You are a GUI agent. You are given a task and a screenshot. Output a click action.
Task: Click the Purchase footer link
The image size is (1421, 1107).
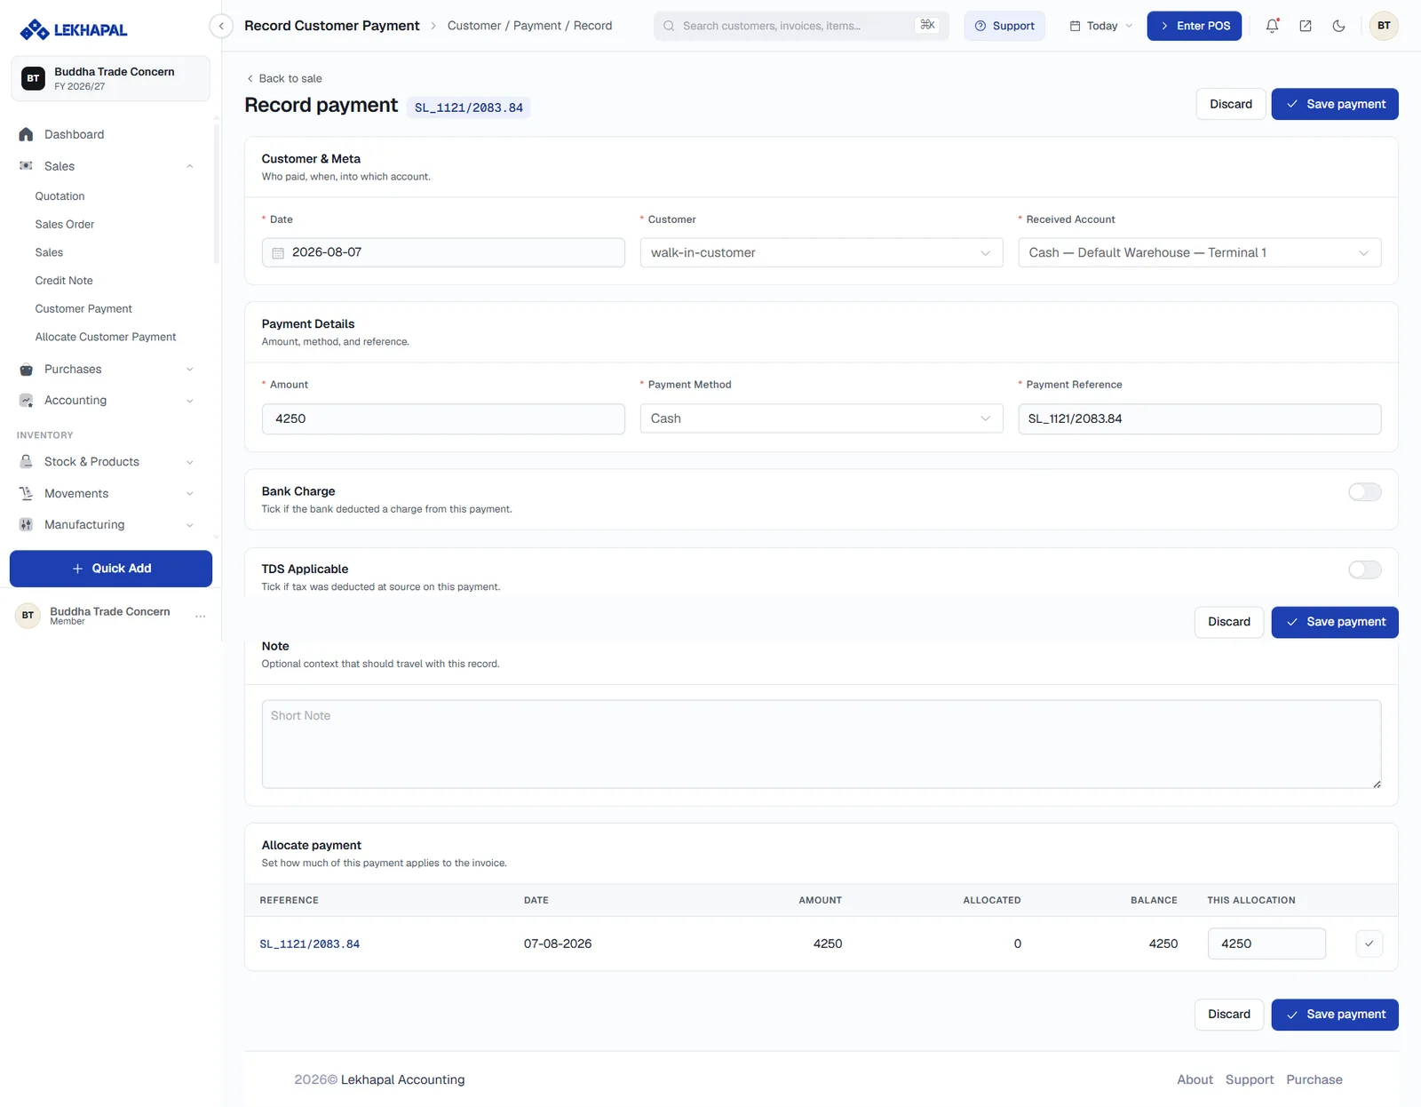[1314, 1079]
